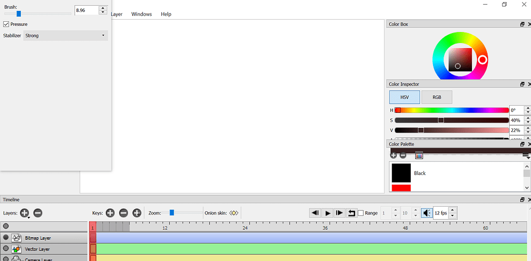Open native color dialog icon in palette

coord(419,155)
